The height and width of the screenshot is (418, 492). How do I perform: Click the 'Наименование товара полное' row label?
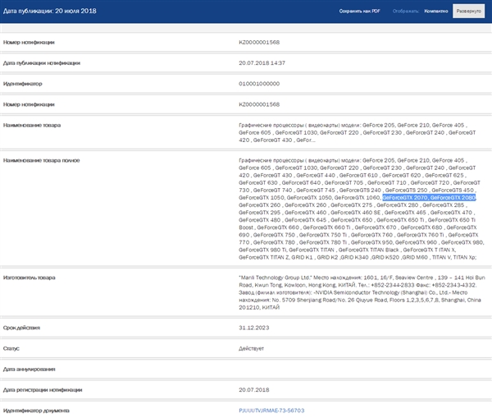40,159
